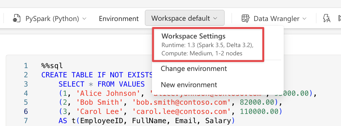Choose the New environment menu entry
The width and height of the screenshot is (341, 126).
[x=189, y=85]
